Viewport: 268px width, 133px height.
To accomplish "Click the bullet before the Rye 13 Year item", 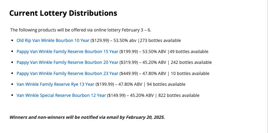I will pos(12,84).
